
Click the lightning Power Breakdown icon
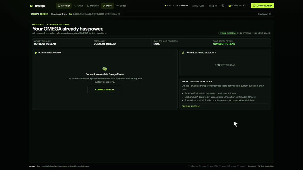[x=36, y=53]
